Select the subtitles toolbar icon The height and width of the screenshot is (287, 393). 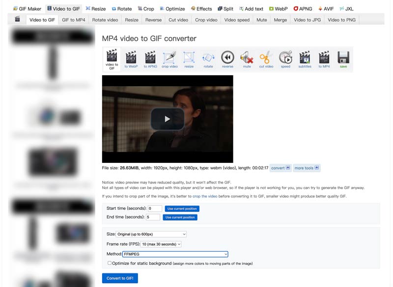[305, 59]
